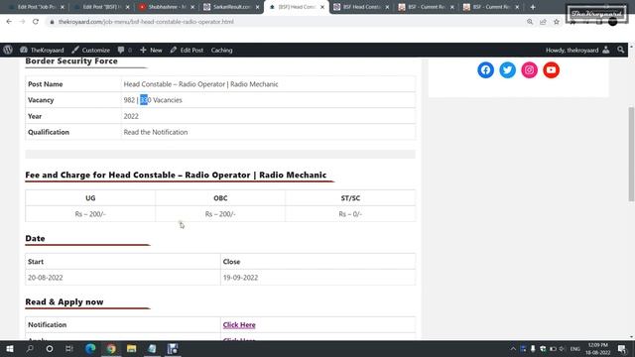
Task: Click the page vertical scrollbar thumb
Action: [x=631, y=154]
